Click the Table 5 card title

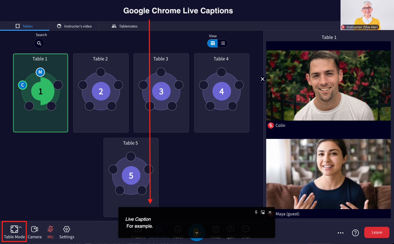pyautogui.click(x=130, y=143)
